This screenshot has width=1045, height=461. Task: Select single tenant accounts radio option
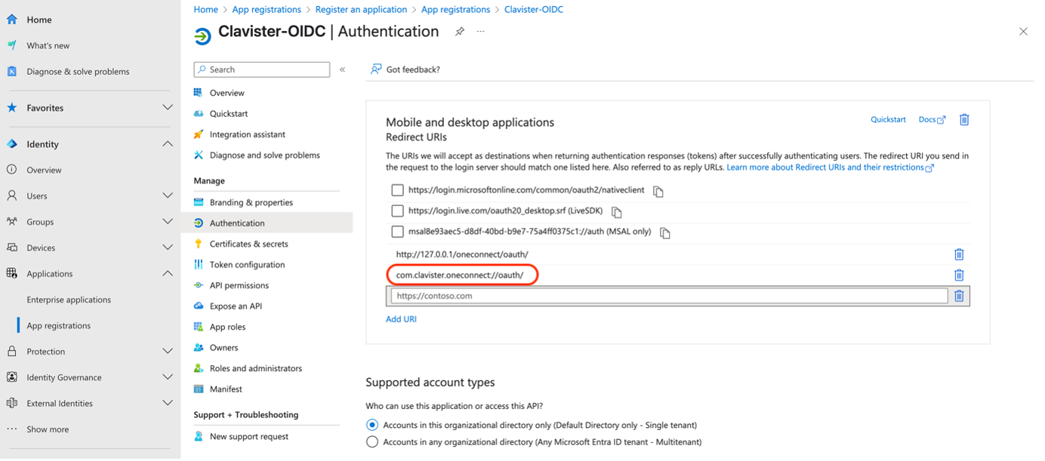pyautogui.click(x=371, y=425)
